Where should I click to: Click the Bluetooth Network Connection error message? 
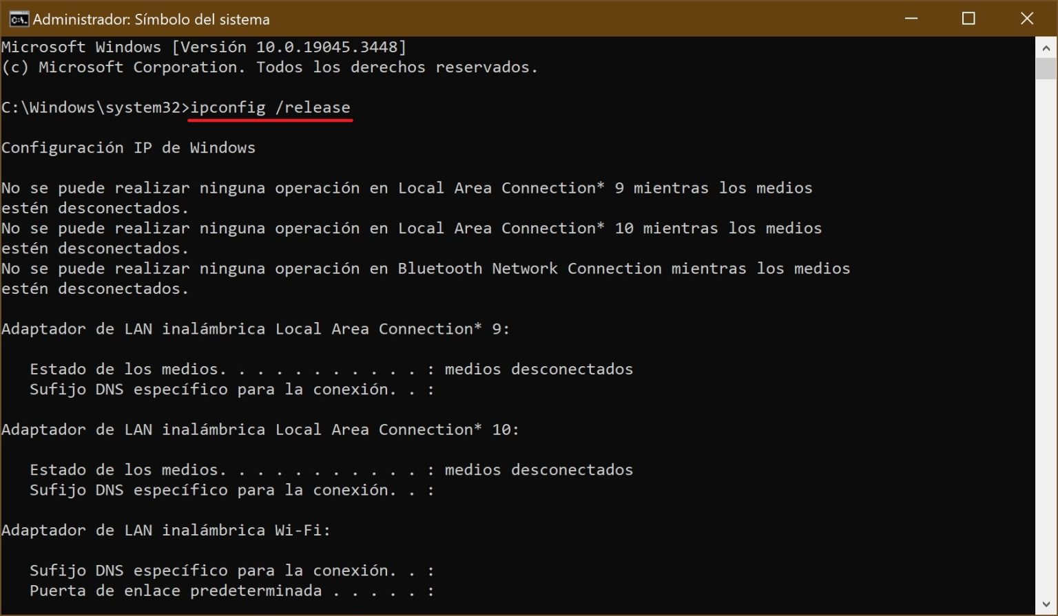[x=426, y=268]
